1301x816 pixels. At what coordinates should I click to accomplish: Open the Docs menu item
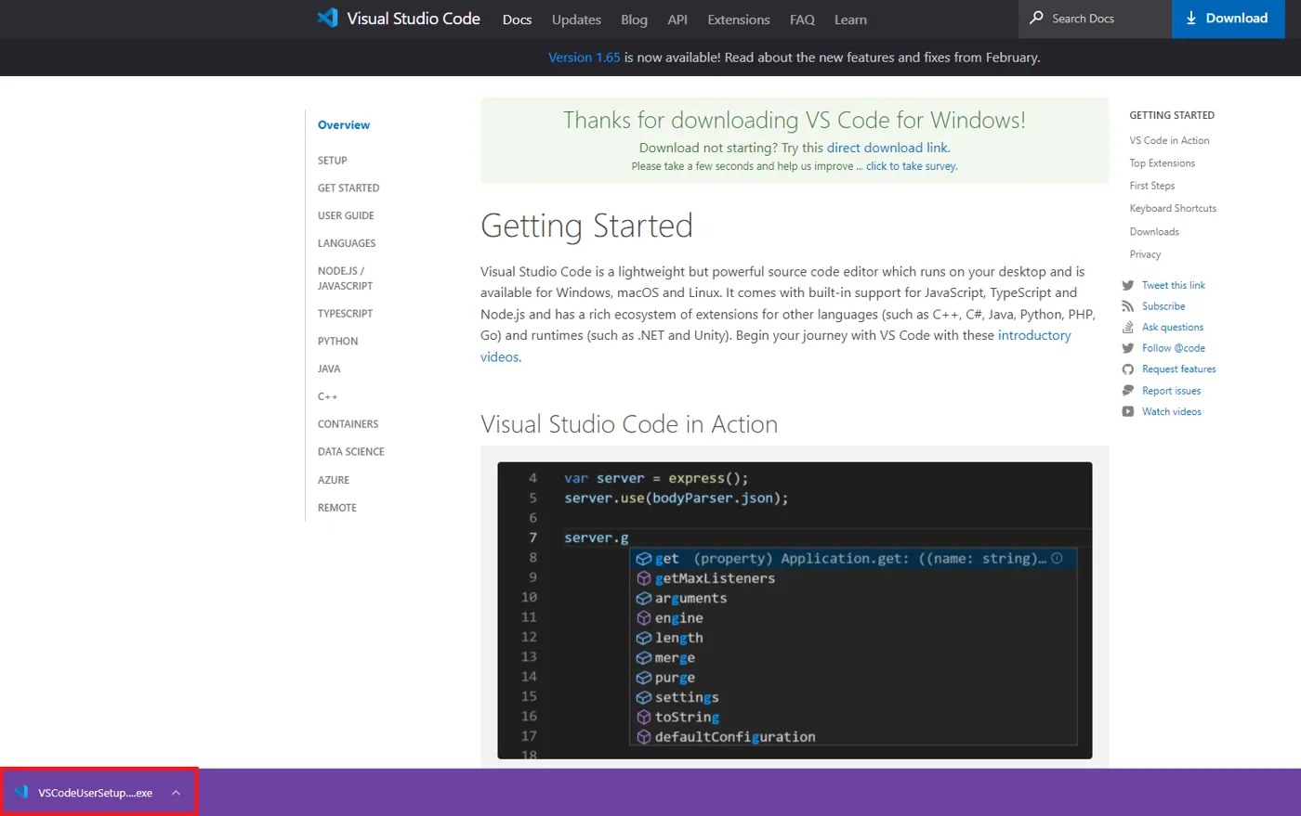pos(517,19)
